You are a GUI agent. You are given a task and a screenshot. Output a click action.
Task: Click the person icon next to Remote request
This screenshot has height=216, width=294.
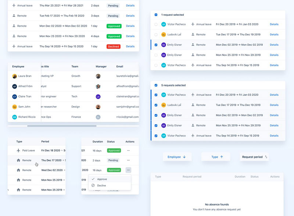[x=15, y=16]
